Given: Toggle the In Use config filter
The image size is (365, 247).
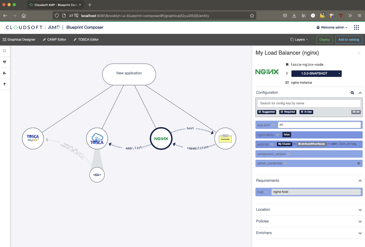Looking at the screenshot, I should [x=306, y=112].
